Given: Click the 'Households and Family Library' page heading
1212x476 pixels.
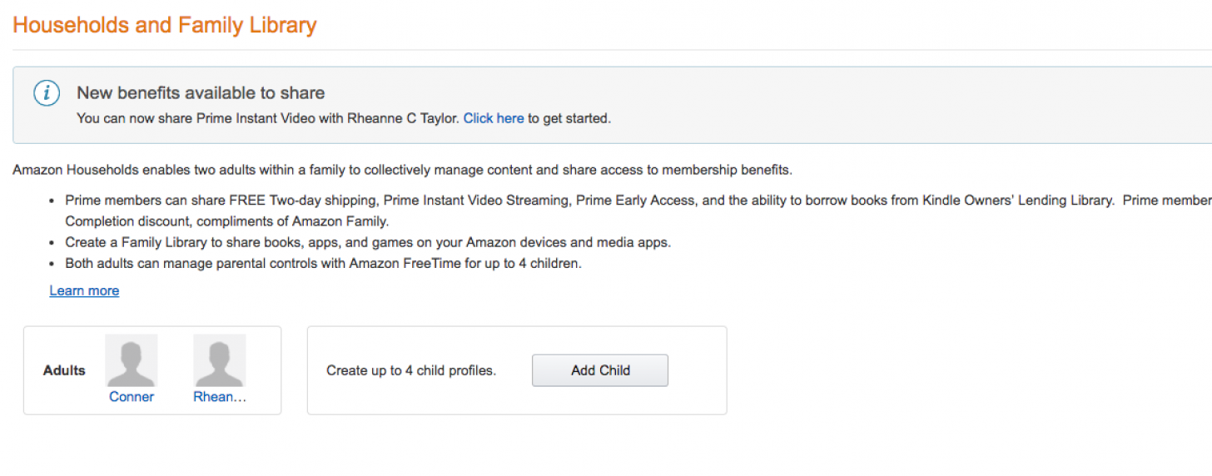Looking at the screenshot, I should click(165, 25).
